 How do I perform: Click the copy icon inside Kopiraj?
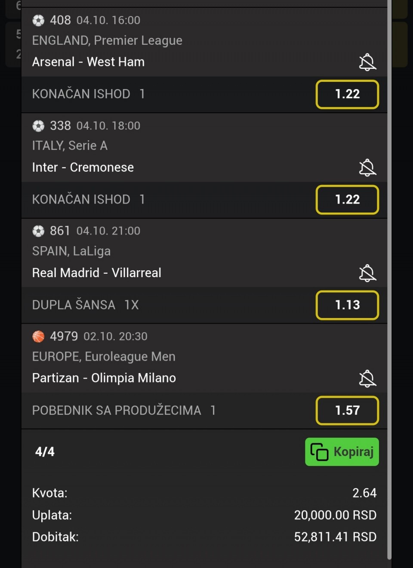point(319,452)
